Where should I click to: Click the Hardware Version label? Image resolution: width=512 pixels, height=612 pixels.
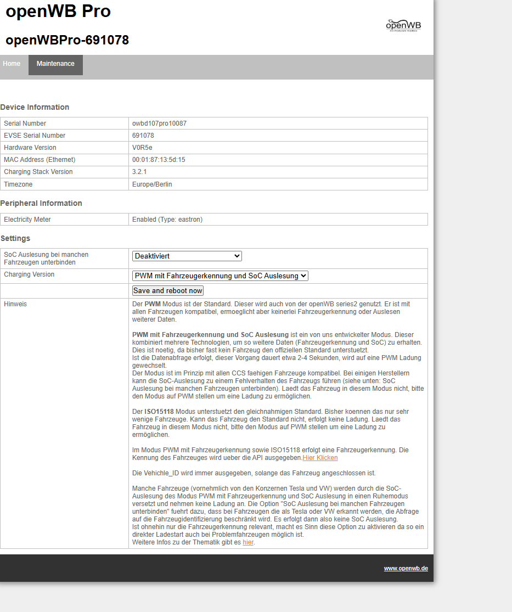[x=30, y=148]
